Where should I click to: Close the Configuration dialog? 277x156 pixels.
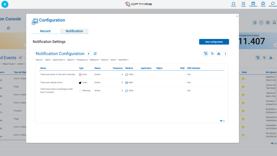point(237,16)
